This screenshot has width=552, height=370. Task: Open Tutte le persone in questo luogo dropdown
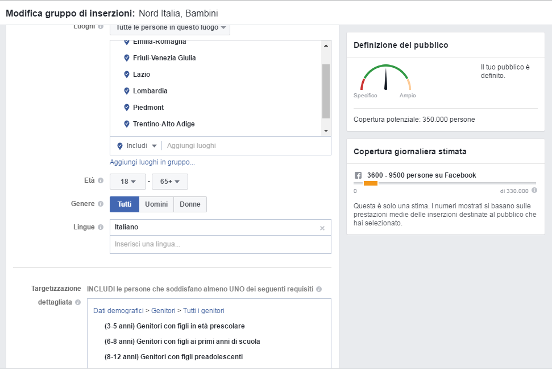click(170, 27)
